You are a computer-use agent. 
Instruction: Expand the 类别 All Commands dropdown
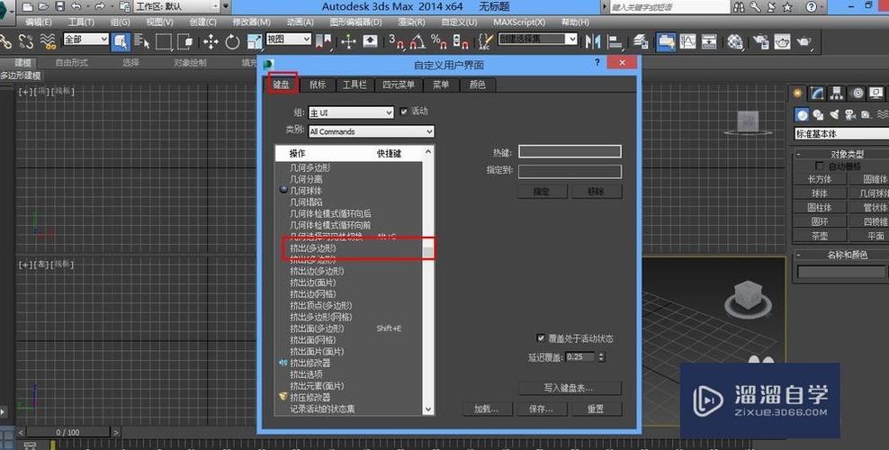(370, 131)
